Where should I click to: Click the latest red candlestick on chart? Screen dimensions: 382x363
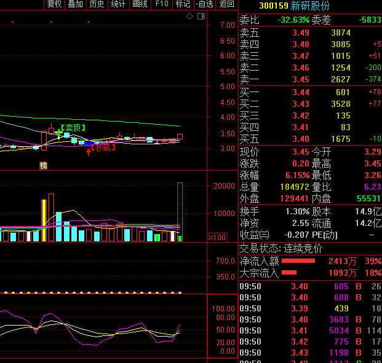click(x=180, y=136)
